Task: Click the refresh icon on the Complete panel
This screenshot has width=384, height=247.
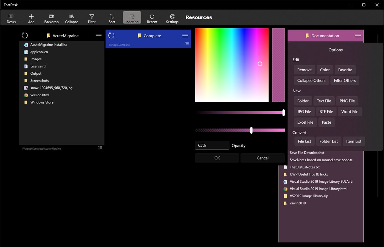Action: coord(111,35)
